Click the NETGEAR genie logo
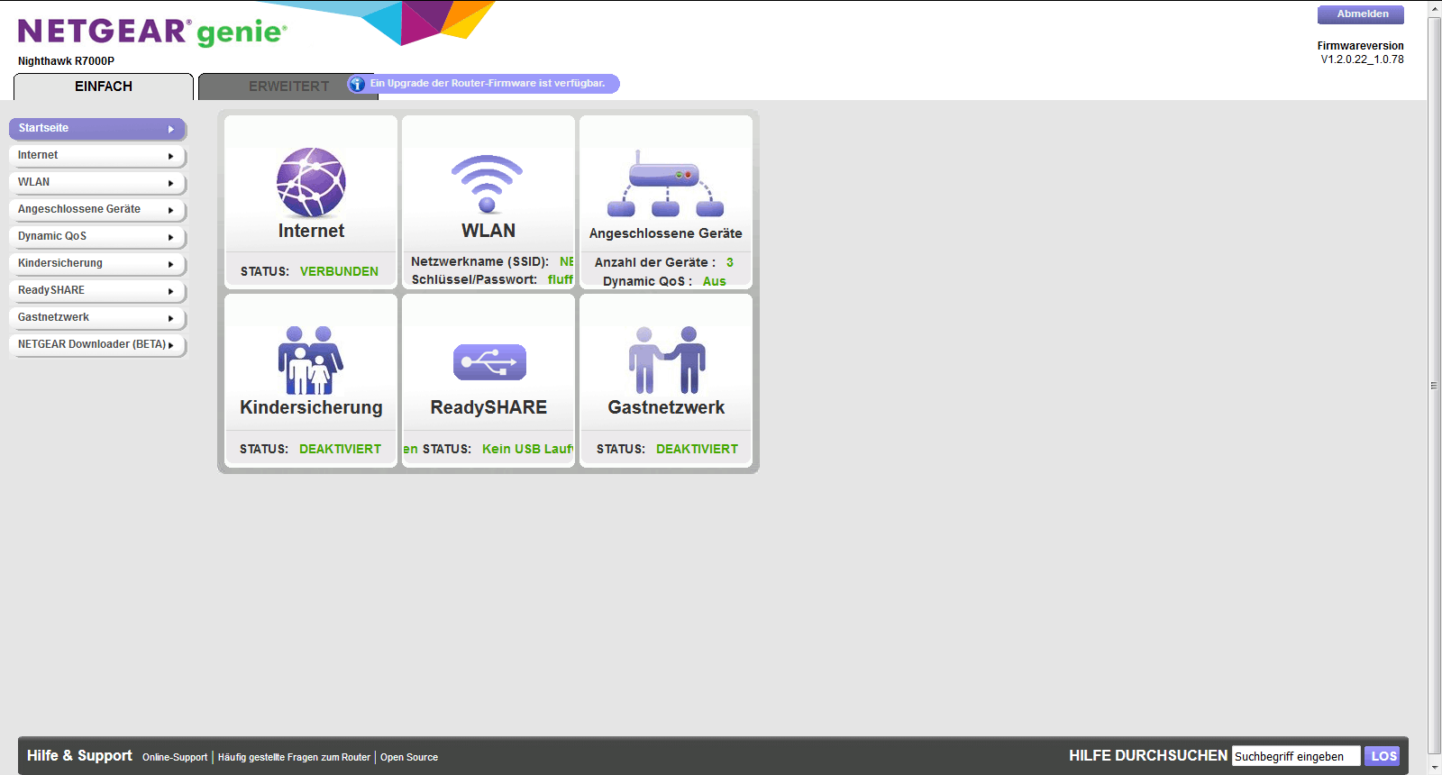 [152, 32]
